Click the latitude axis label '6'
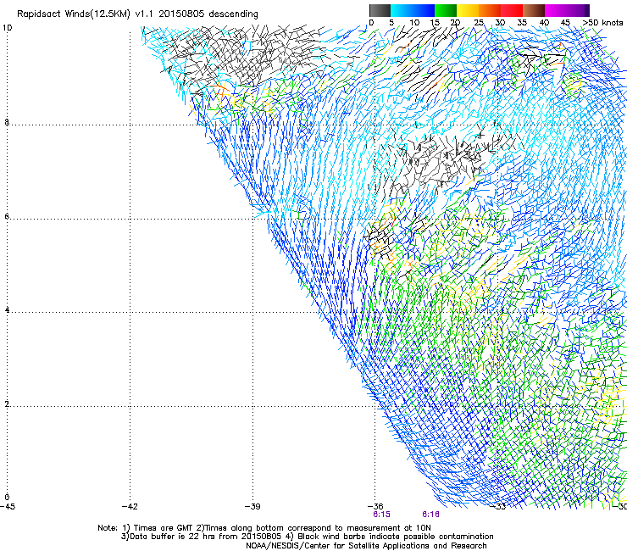627x551 pixels. 7,216
